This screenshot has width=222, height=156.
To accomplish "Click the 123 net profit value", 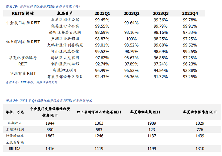I will tap(152, 130).
